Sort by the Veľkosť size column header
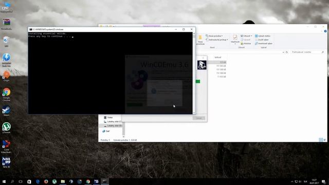Image resolution: width=329 pixels, height=185 pixels. 217,57
